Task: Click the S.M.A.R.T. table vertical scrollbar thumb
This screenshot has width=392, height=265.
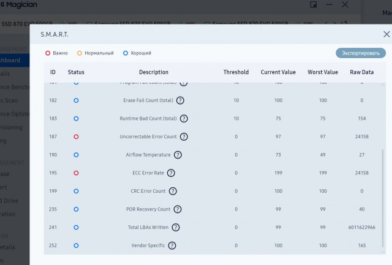Action: tap(383, 198)
